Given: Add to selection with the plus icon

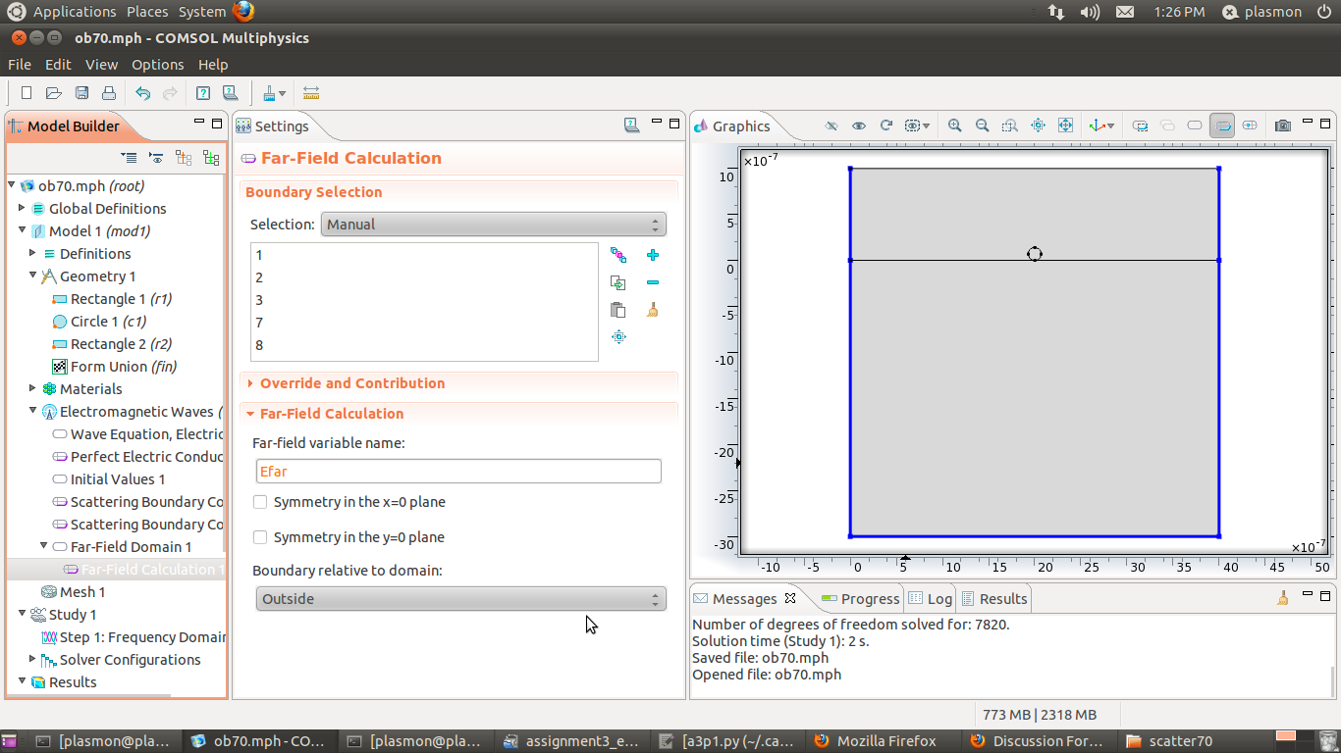Looking at the screenshot, I should (x=653, y=255).
